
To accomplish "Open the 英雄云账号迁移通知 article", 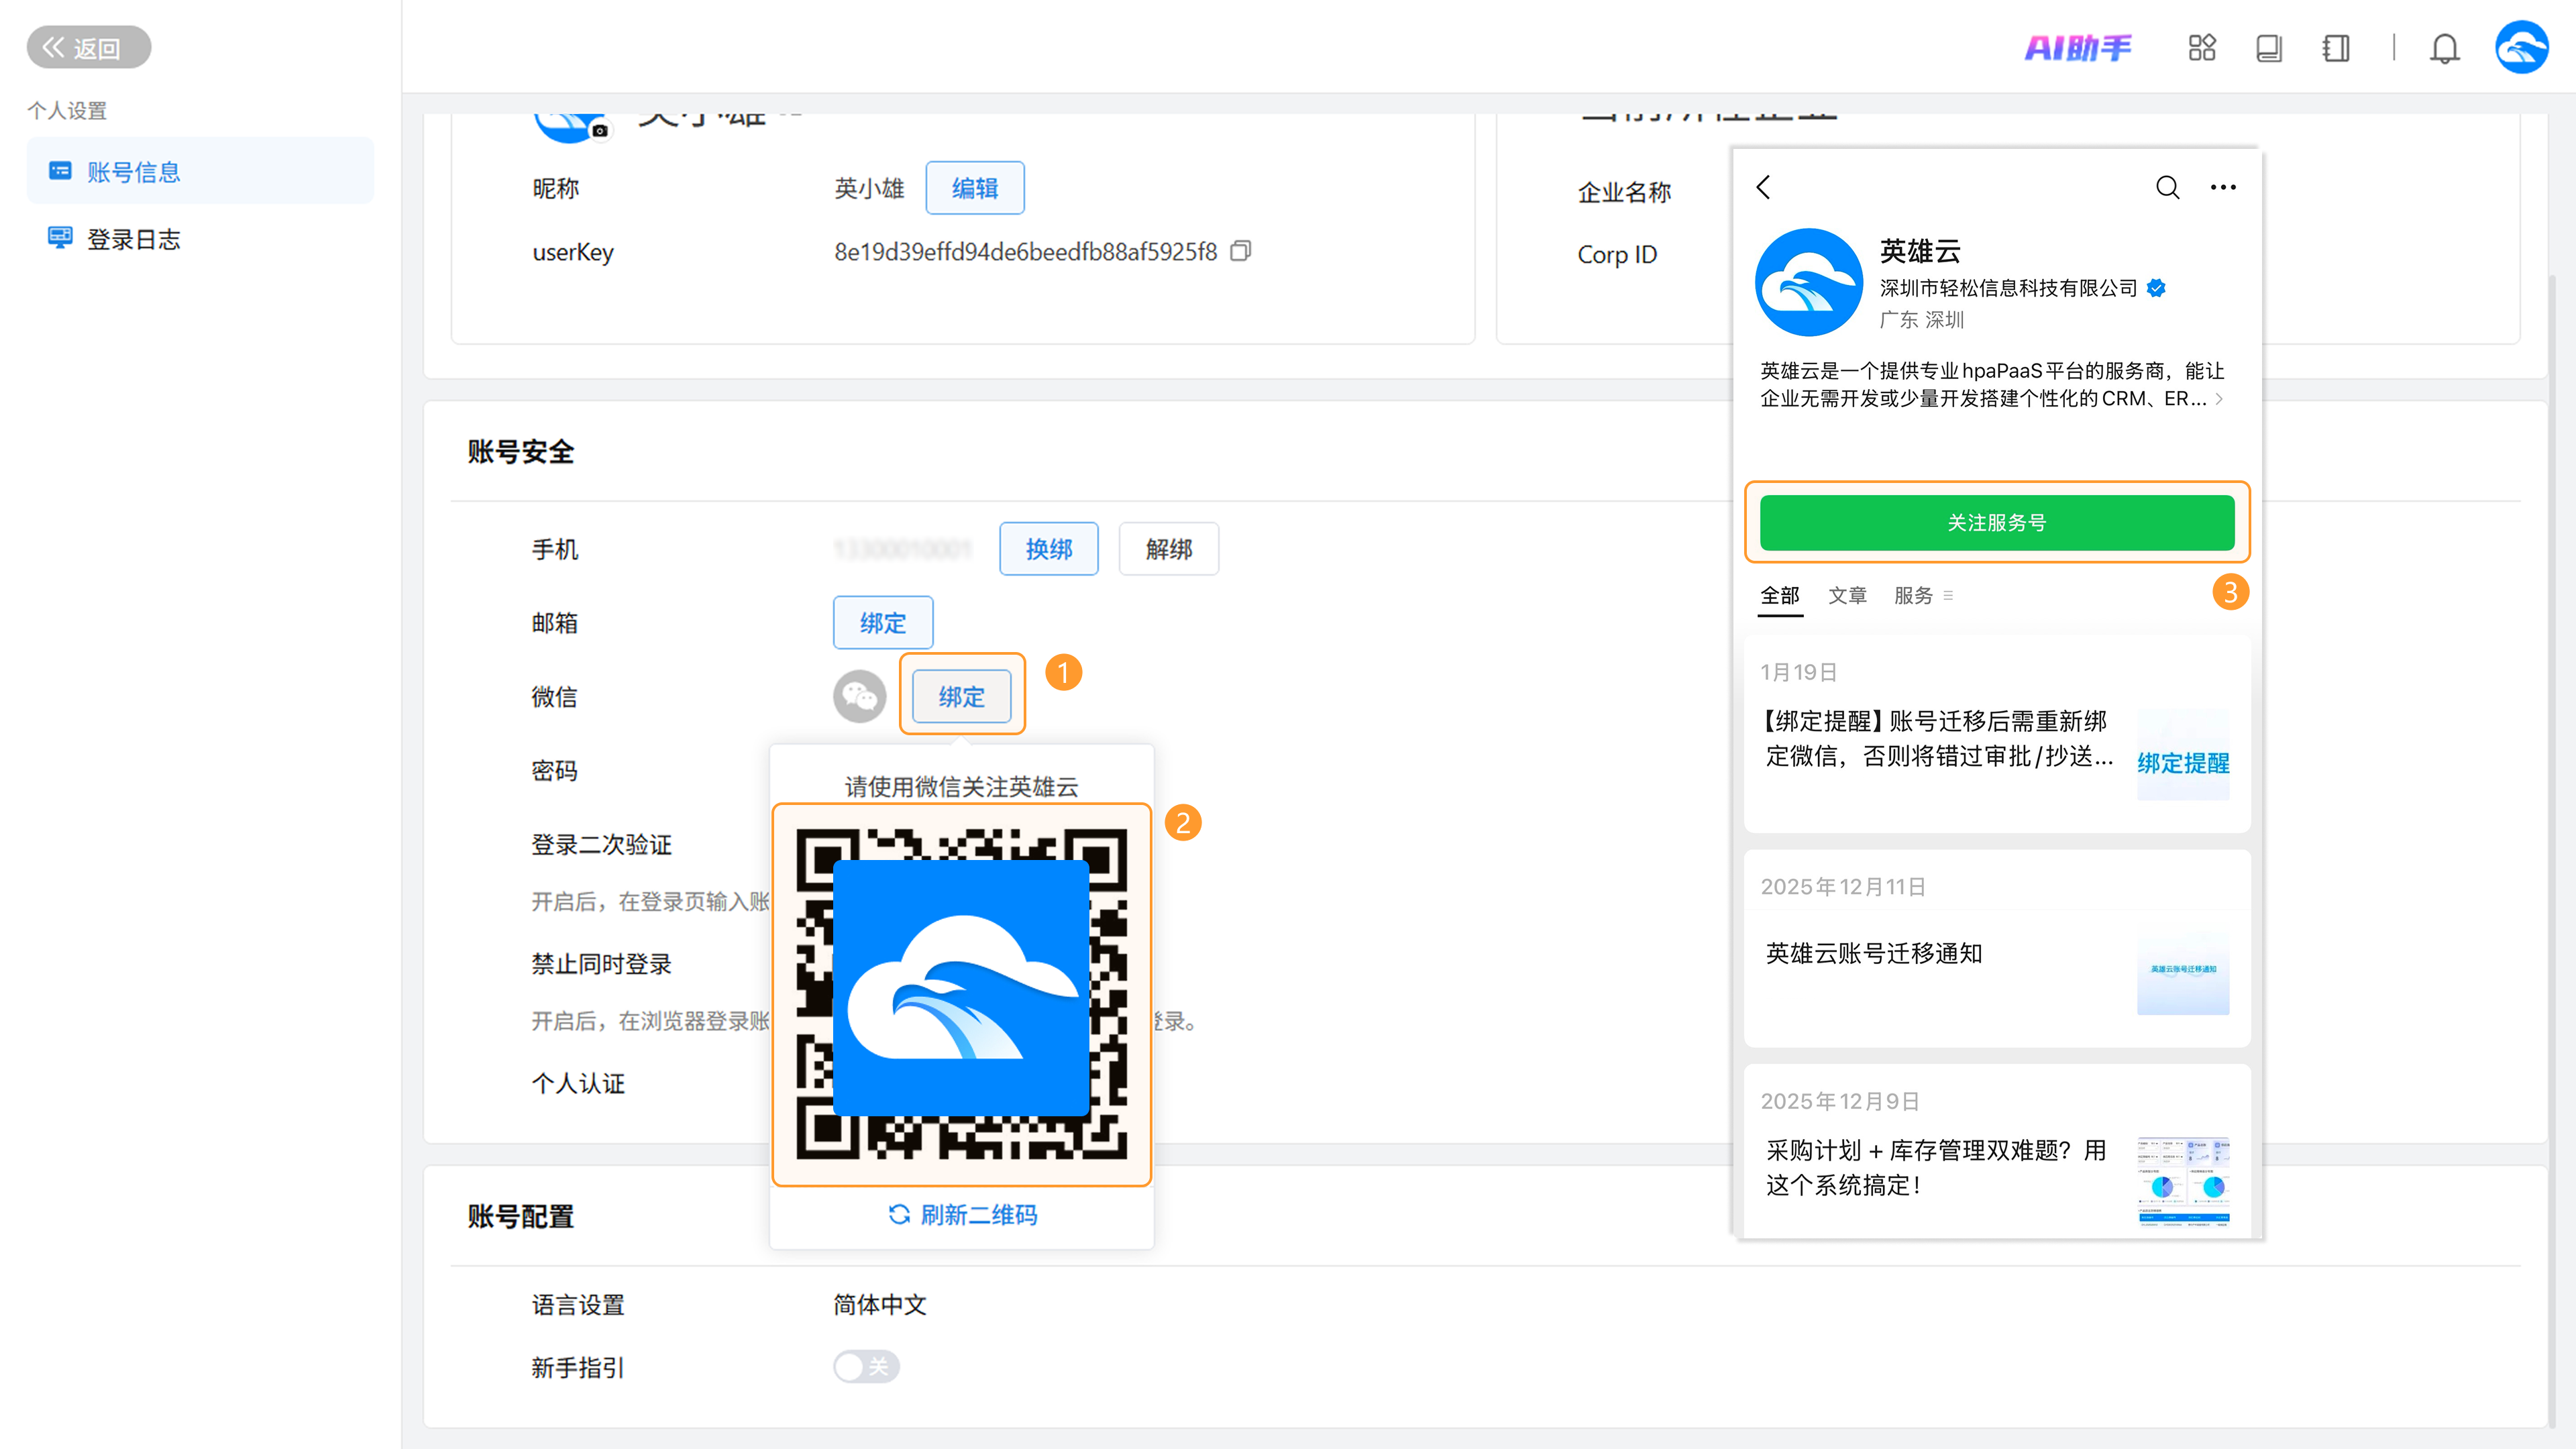I will point(1873,953).
